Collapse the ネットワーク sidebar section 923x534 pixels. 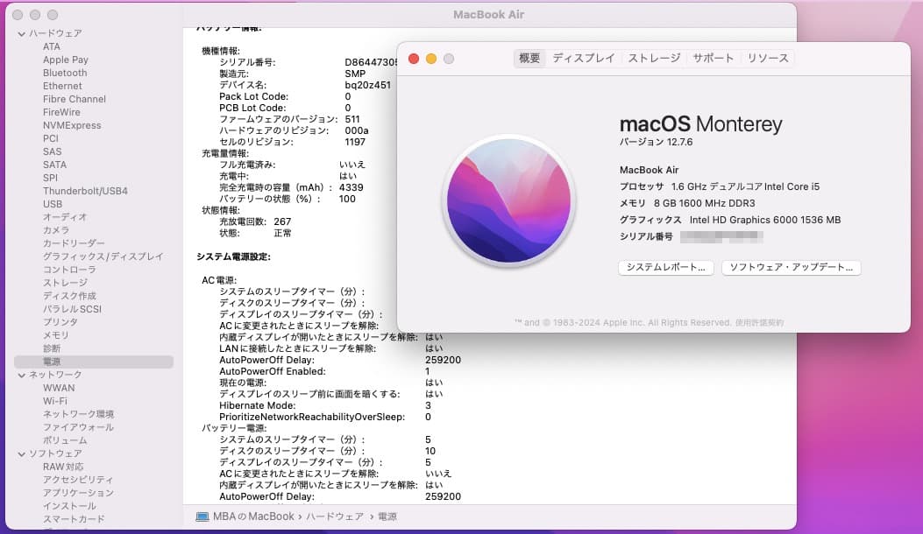pos(20,375)
